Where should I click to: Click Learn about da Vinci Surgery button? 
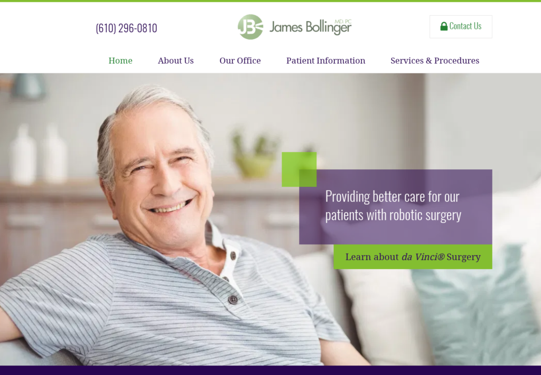(413, 257)
